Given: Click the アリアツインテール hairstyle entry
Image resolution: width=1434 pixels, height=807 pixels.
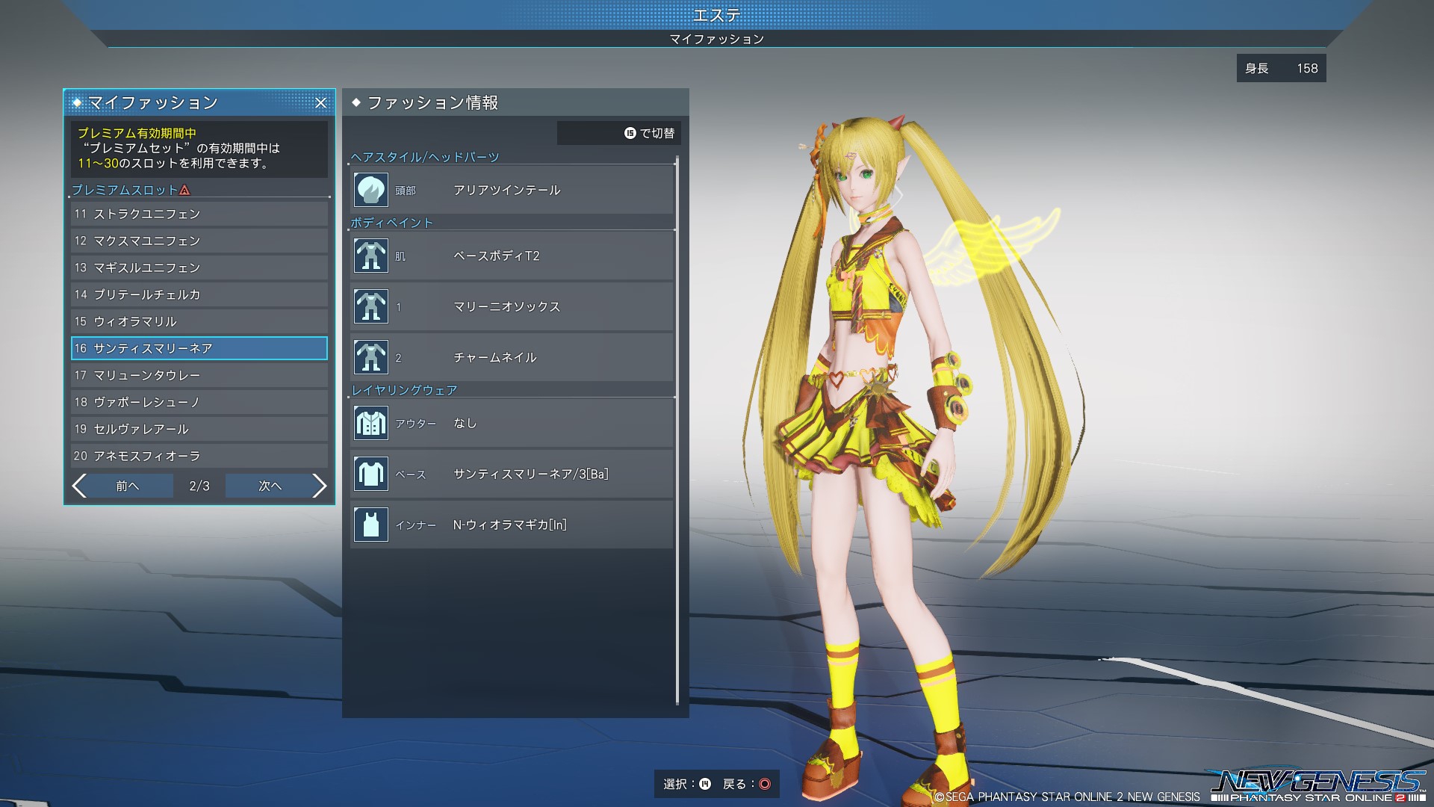Looking at the screenshot, I should pyautogui.click(x=512, y=190).
